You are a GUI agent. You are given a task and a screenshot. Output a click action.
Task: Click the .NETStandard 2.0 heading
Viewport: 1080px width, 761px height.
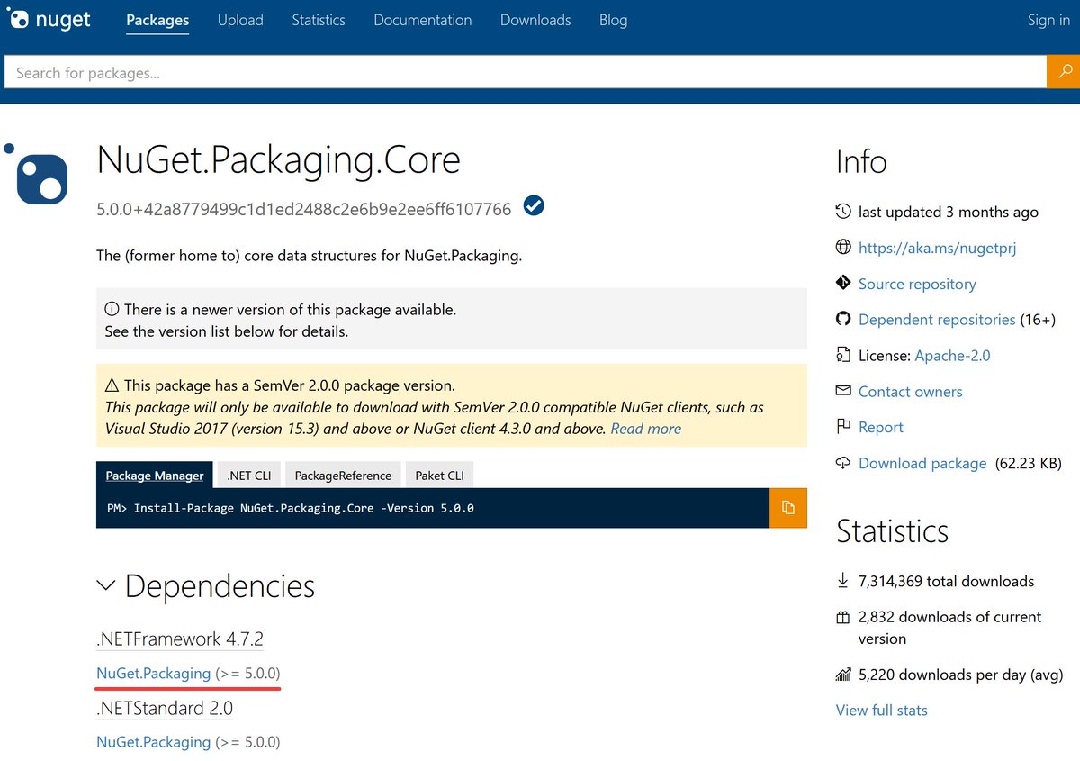pyautogui.click(x=165, y=708)
